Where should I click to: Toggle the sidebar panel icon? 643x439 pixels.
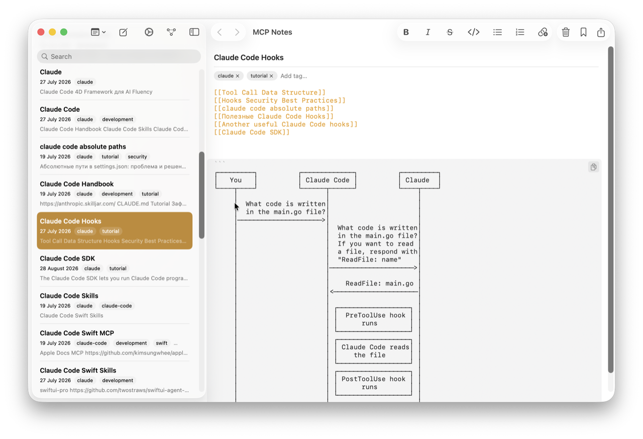click(194, 32)
